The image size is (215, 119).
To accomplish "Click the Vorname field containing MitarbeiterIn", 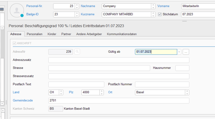I will point(198,6).
